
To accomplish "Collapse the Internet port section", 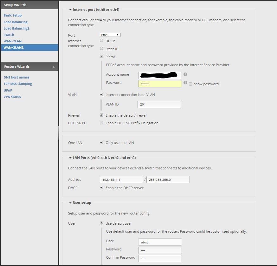I will [x=70, y=10].
